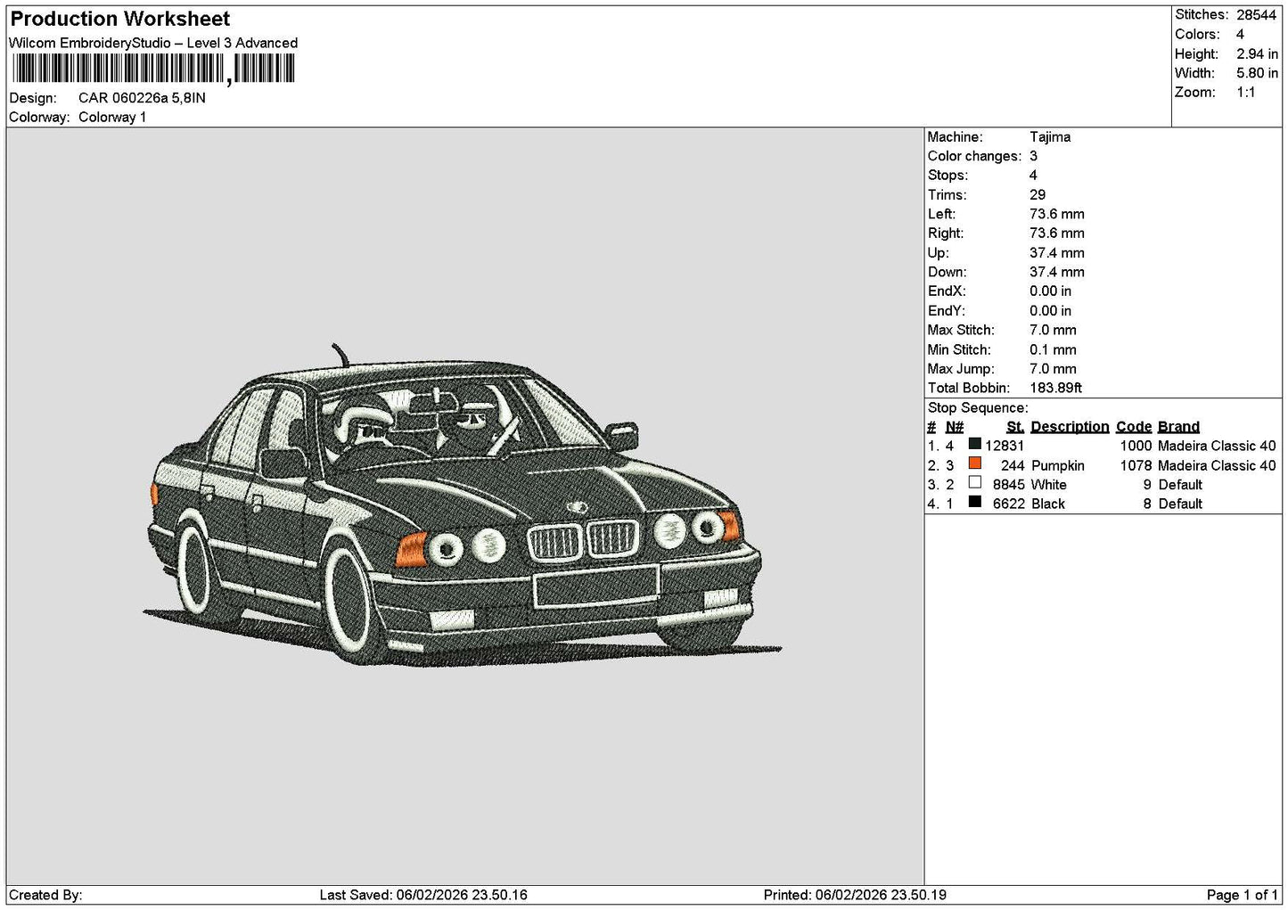1288x910 pixels.
Task: Click the EndX value 0.00 in
Action: (1051, 291)
